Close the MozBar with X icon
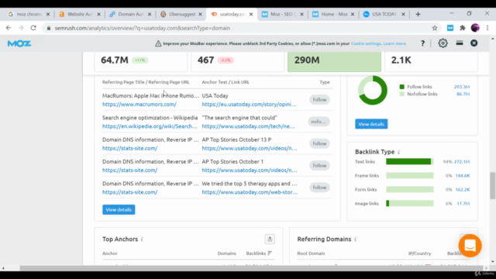This screenshot has width=496, height=279. [474, 43]
